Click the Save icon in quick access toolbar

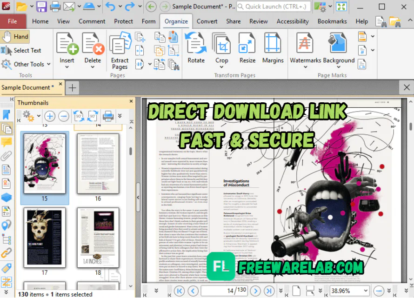41,7
